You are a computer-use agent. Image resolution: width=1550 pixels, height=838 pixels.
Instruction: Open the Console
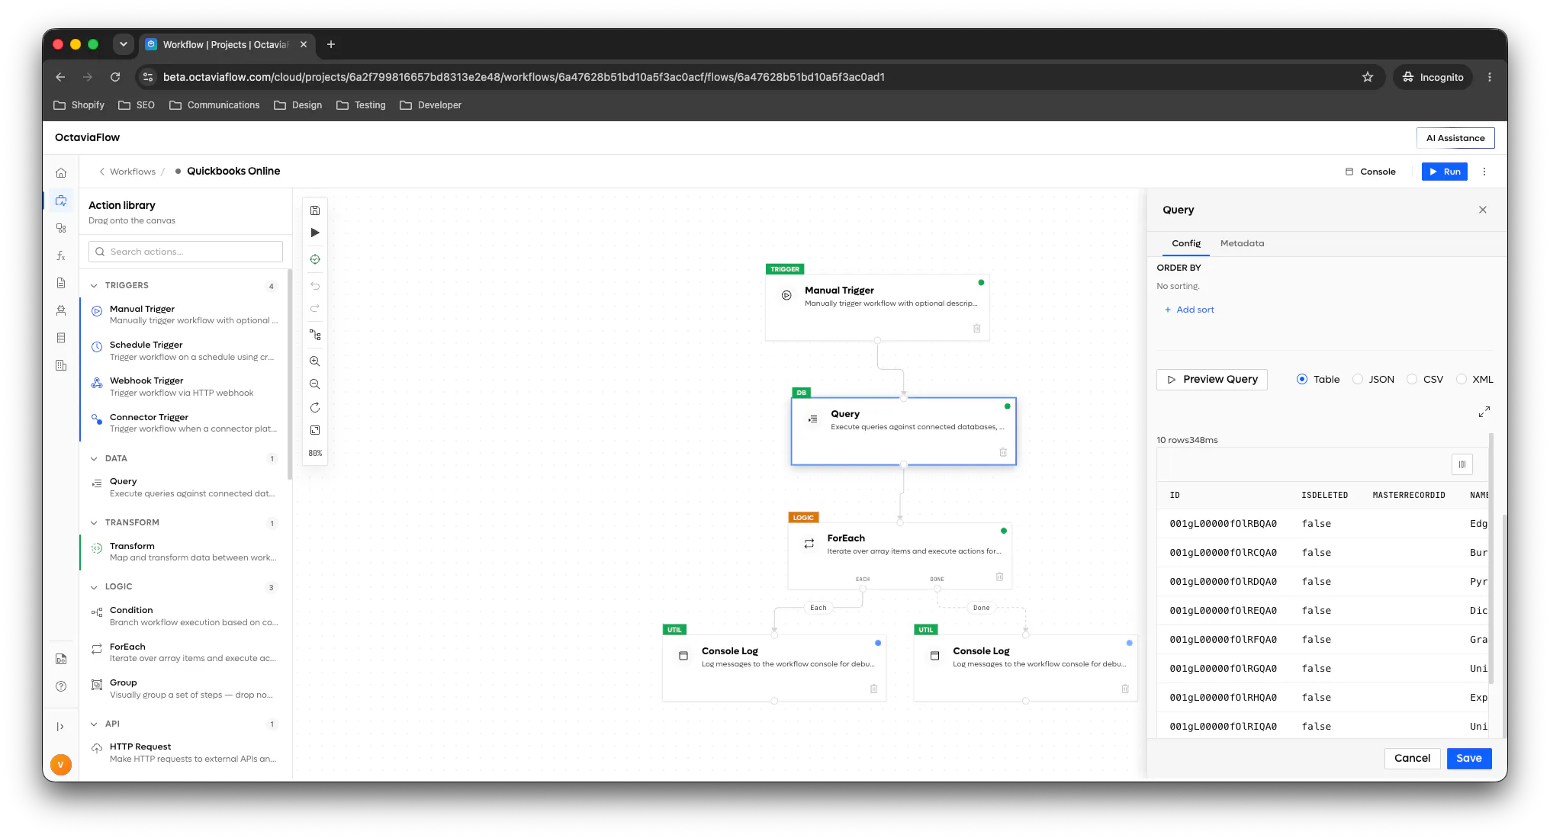1370,172
